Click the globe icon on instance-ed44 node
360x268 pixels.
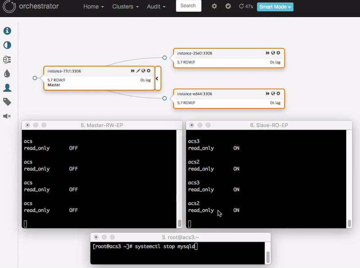point(272,94)
